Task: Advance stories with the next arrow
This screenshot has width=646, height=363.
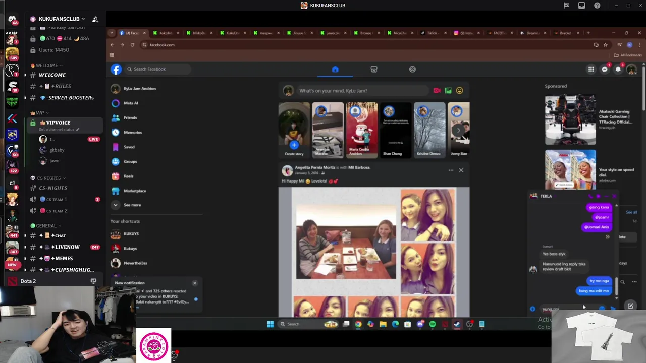Action: click(458, 131)
